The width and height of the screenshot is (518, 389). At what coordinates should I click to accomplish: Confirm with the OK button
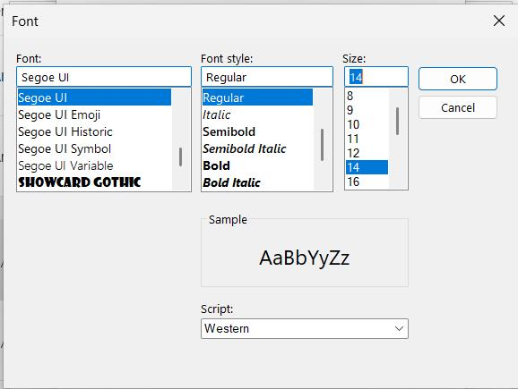point(458,79)
